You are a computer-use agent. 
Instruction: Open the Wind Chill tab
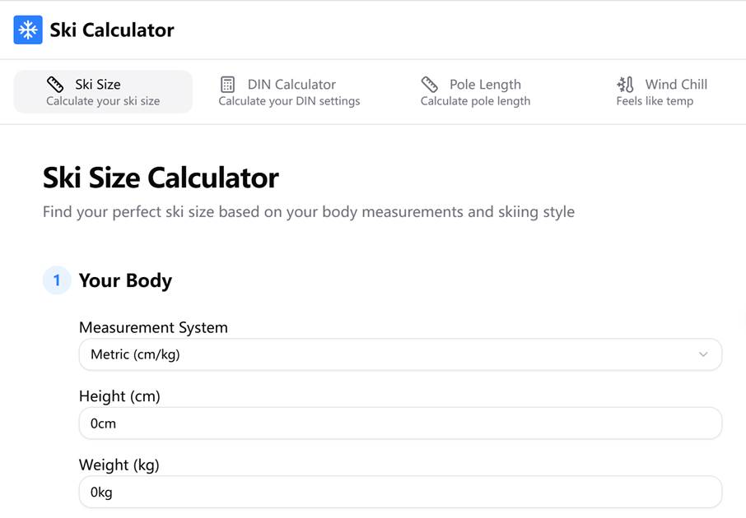pos(662,92)
